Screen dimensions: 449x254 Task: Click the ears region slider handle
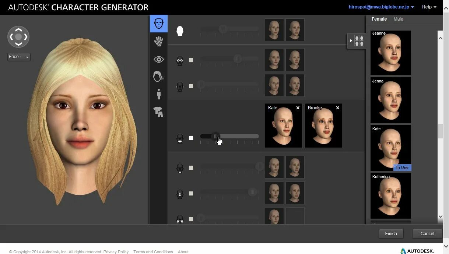click(x=201, y=85)
